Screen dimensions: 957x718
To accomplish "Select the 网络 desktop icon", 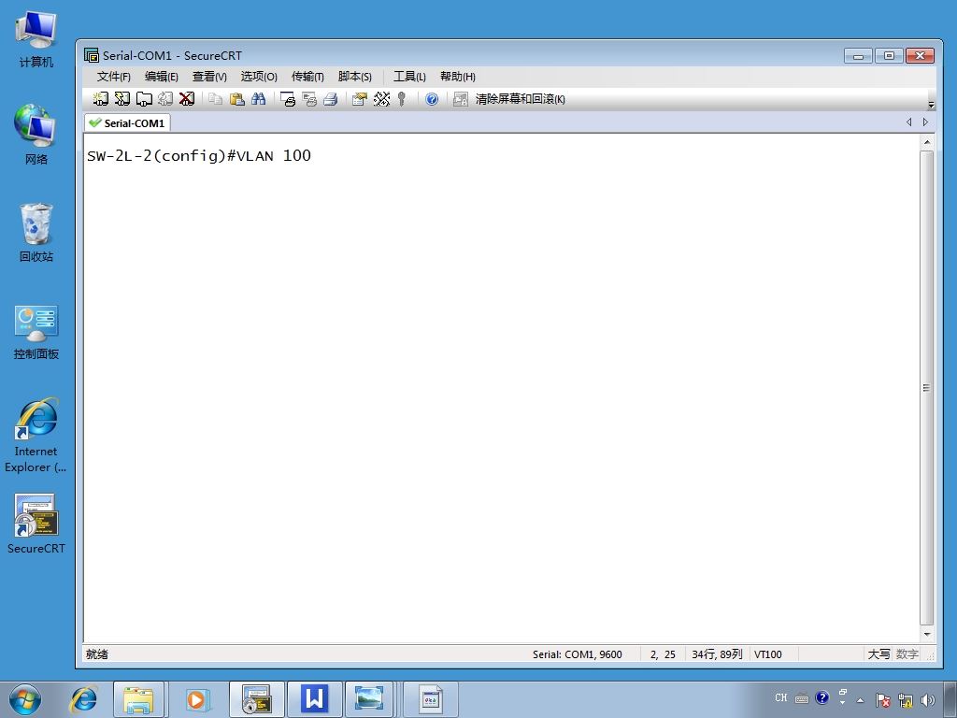I will (x=36, y=135).
